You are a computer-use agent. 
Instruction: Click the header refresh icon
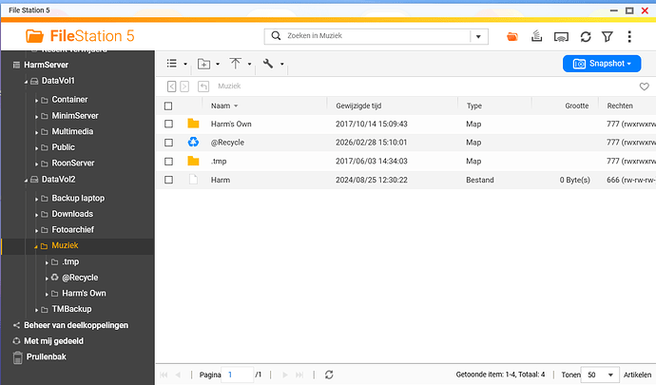click(x=586, y=37)
